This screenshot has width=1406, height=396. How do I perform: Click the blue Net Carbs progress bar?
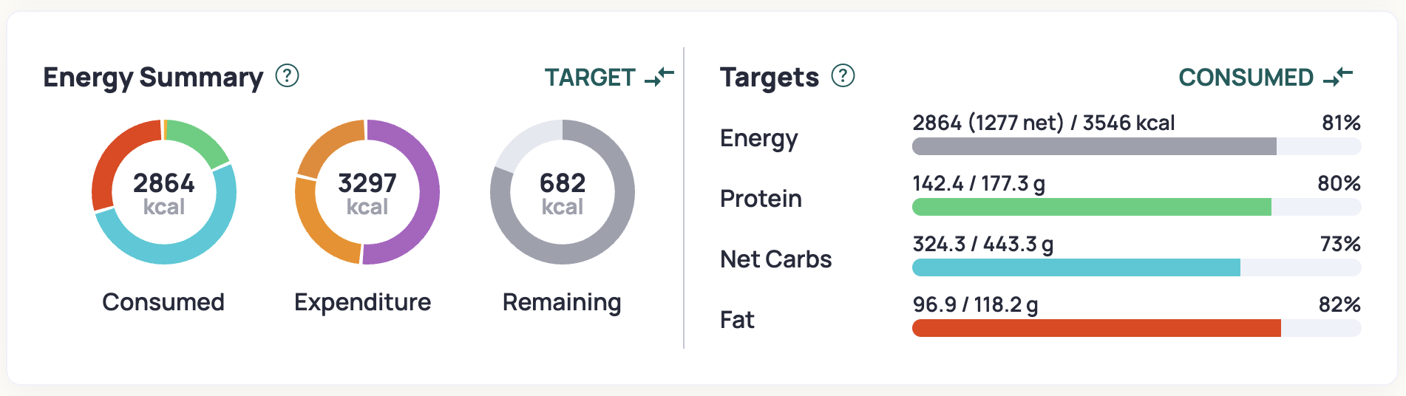click(x=1136, y=267)
